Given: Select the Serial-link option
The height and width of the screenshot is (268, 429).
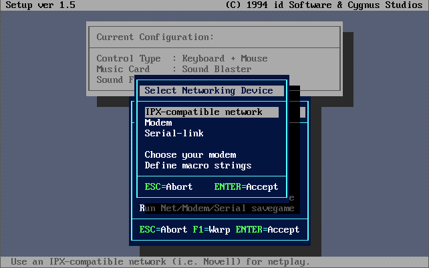Looking at the screenshot, I should pos(174,134).
